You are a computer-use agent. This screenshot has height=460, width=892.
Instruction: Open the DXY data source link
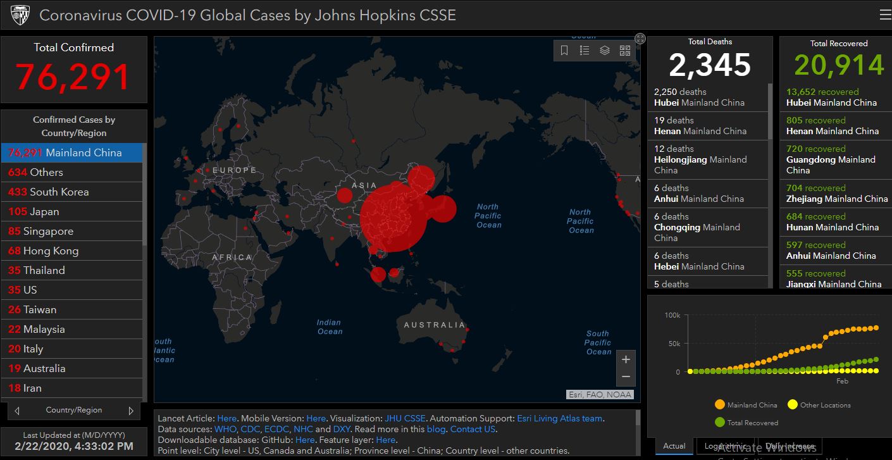[342, 429]
